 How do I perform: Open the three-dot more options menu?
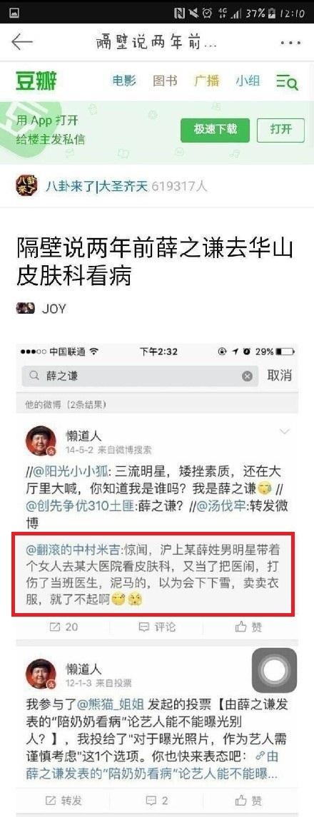tap(290, 43)
